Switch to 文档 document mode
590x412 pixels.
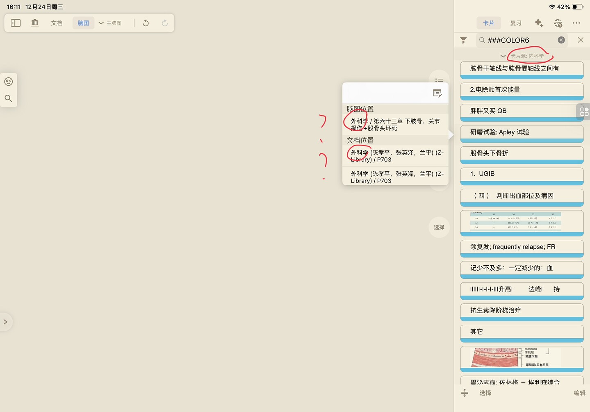point(57,23)
